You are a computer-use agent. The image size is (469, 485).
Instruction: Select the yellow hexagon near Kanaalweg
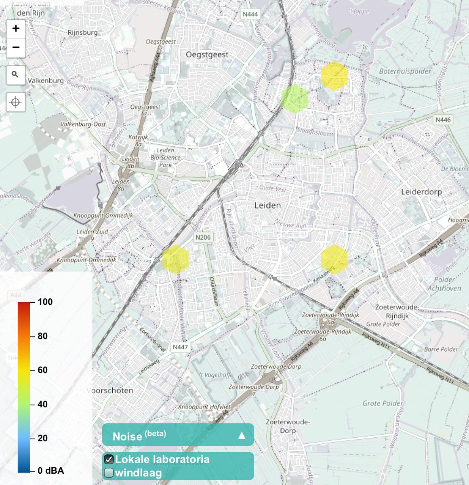point(334,259)
